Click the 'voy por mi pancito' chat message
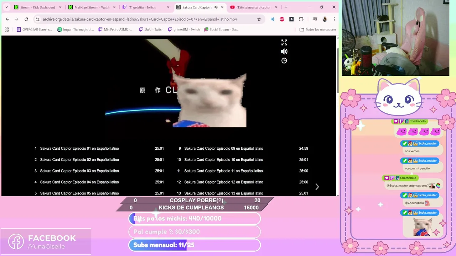The width and height of the screenshot is (456, 256). 417,168
